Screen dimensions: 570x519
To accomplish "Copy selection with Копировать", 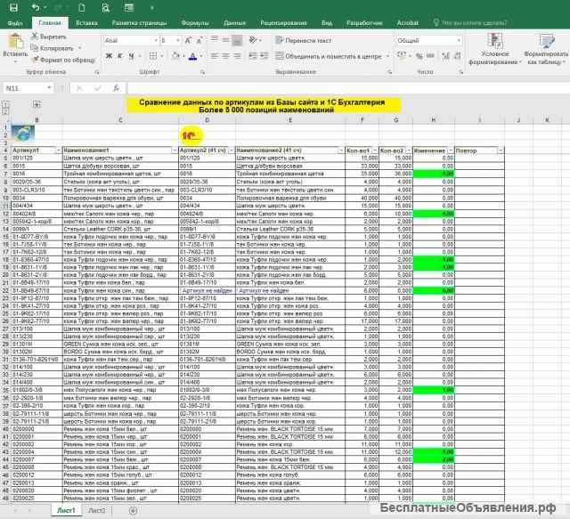I will 52,48.
